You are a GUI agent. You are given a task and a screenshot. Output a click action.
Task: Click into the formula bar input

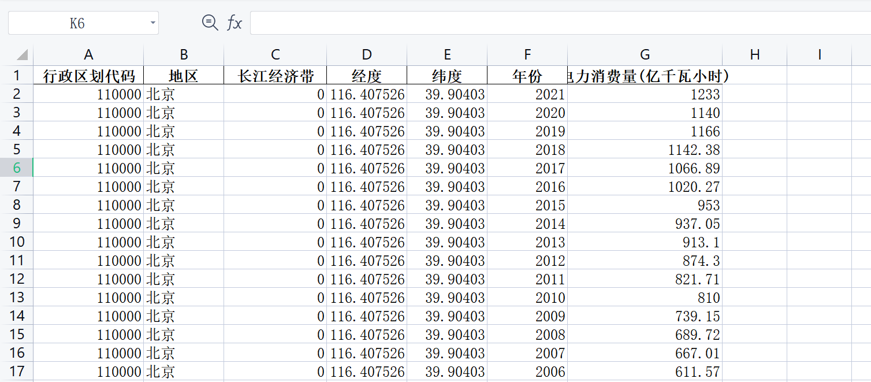(560, 23)
